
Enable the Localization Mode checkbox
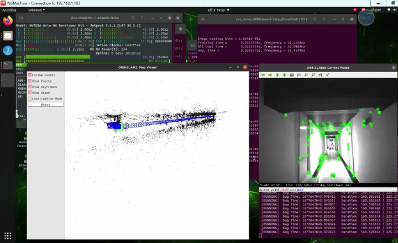pyautogui.click(x=30, y=99)
